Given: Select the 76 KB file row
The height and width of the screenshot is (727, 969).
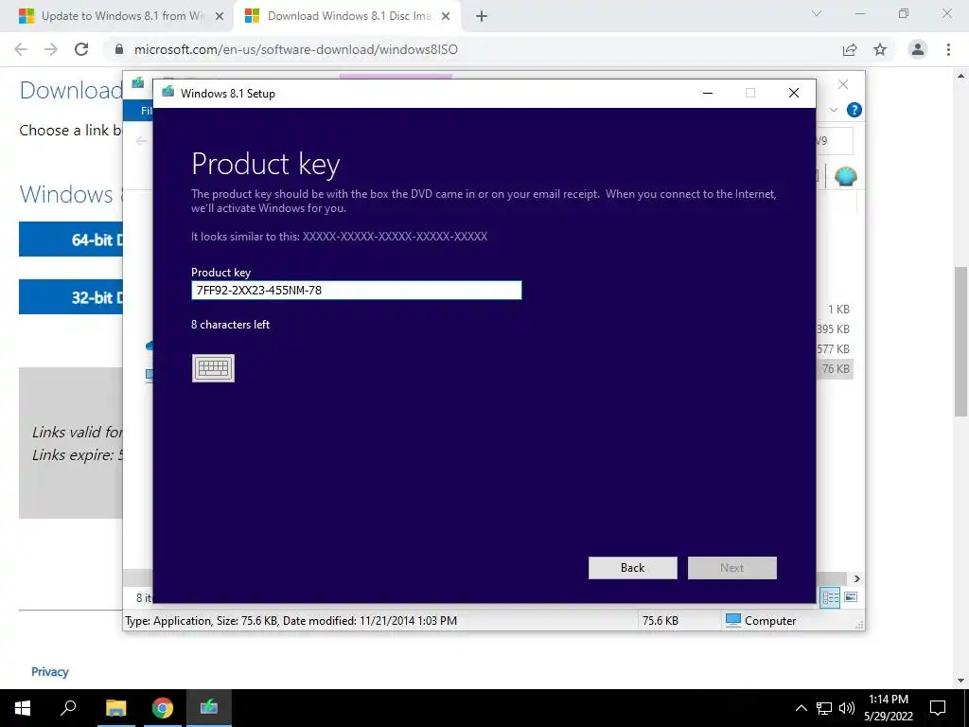Looking at the screenshot, I should (835, 369).
